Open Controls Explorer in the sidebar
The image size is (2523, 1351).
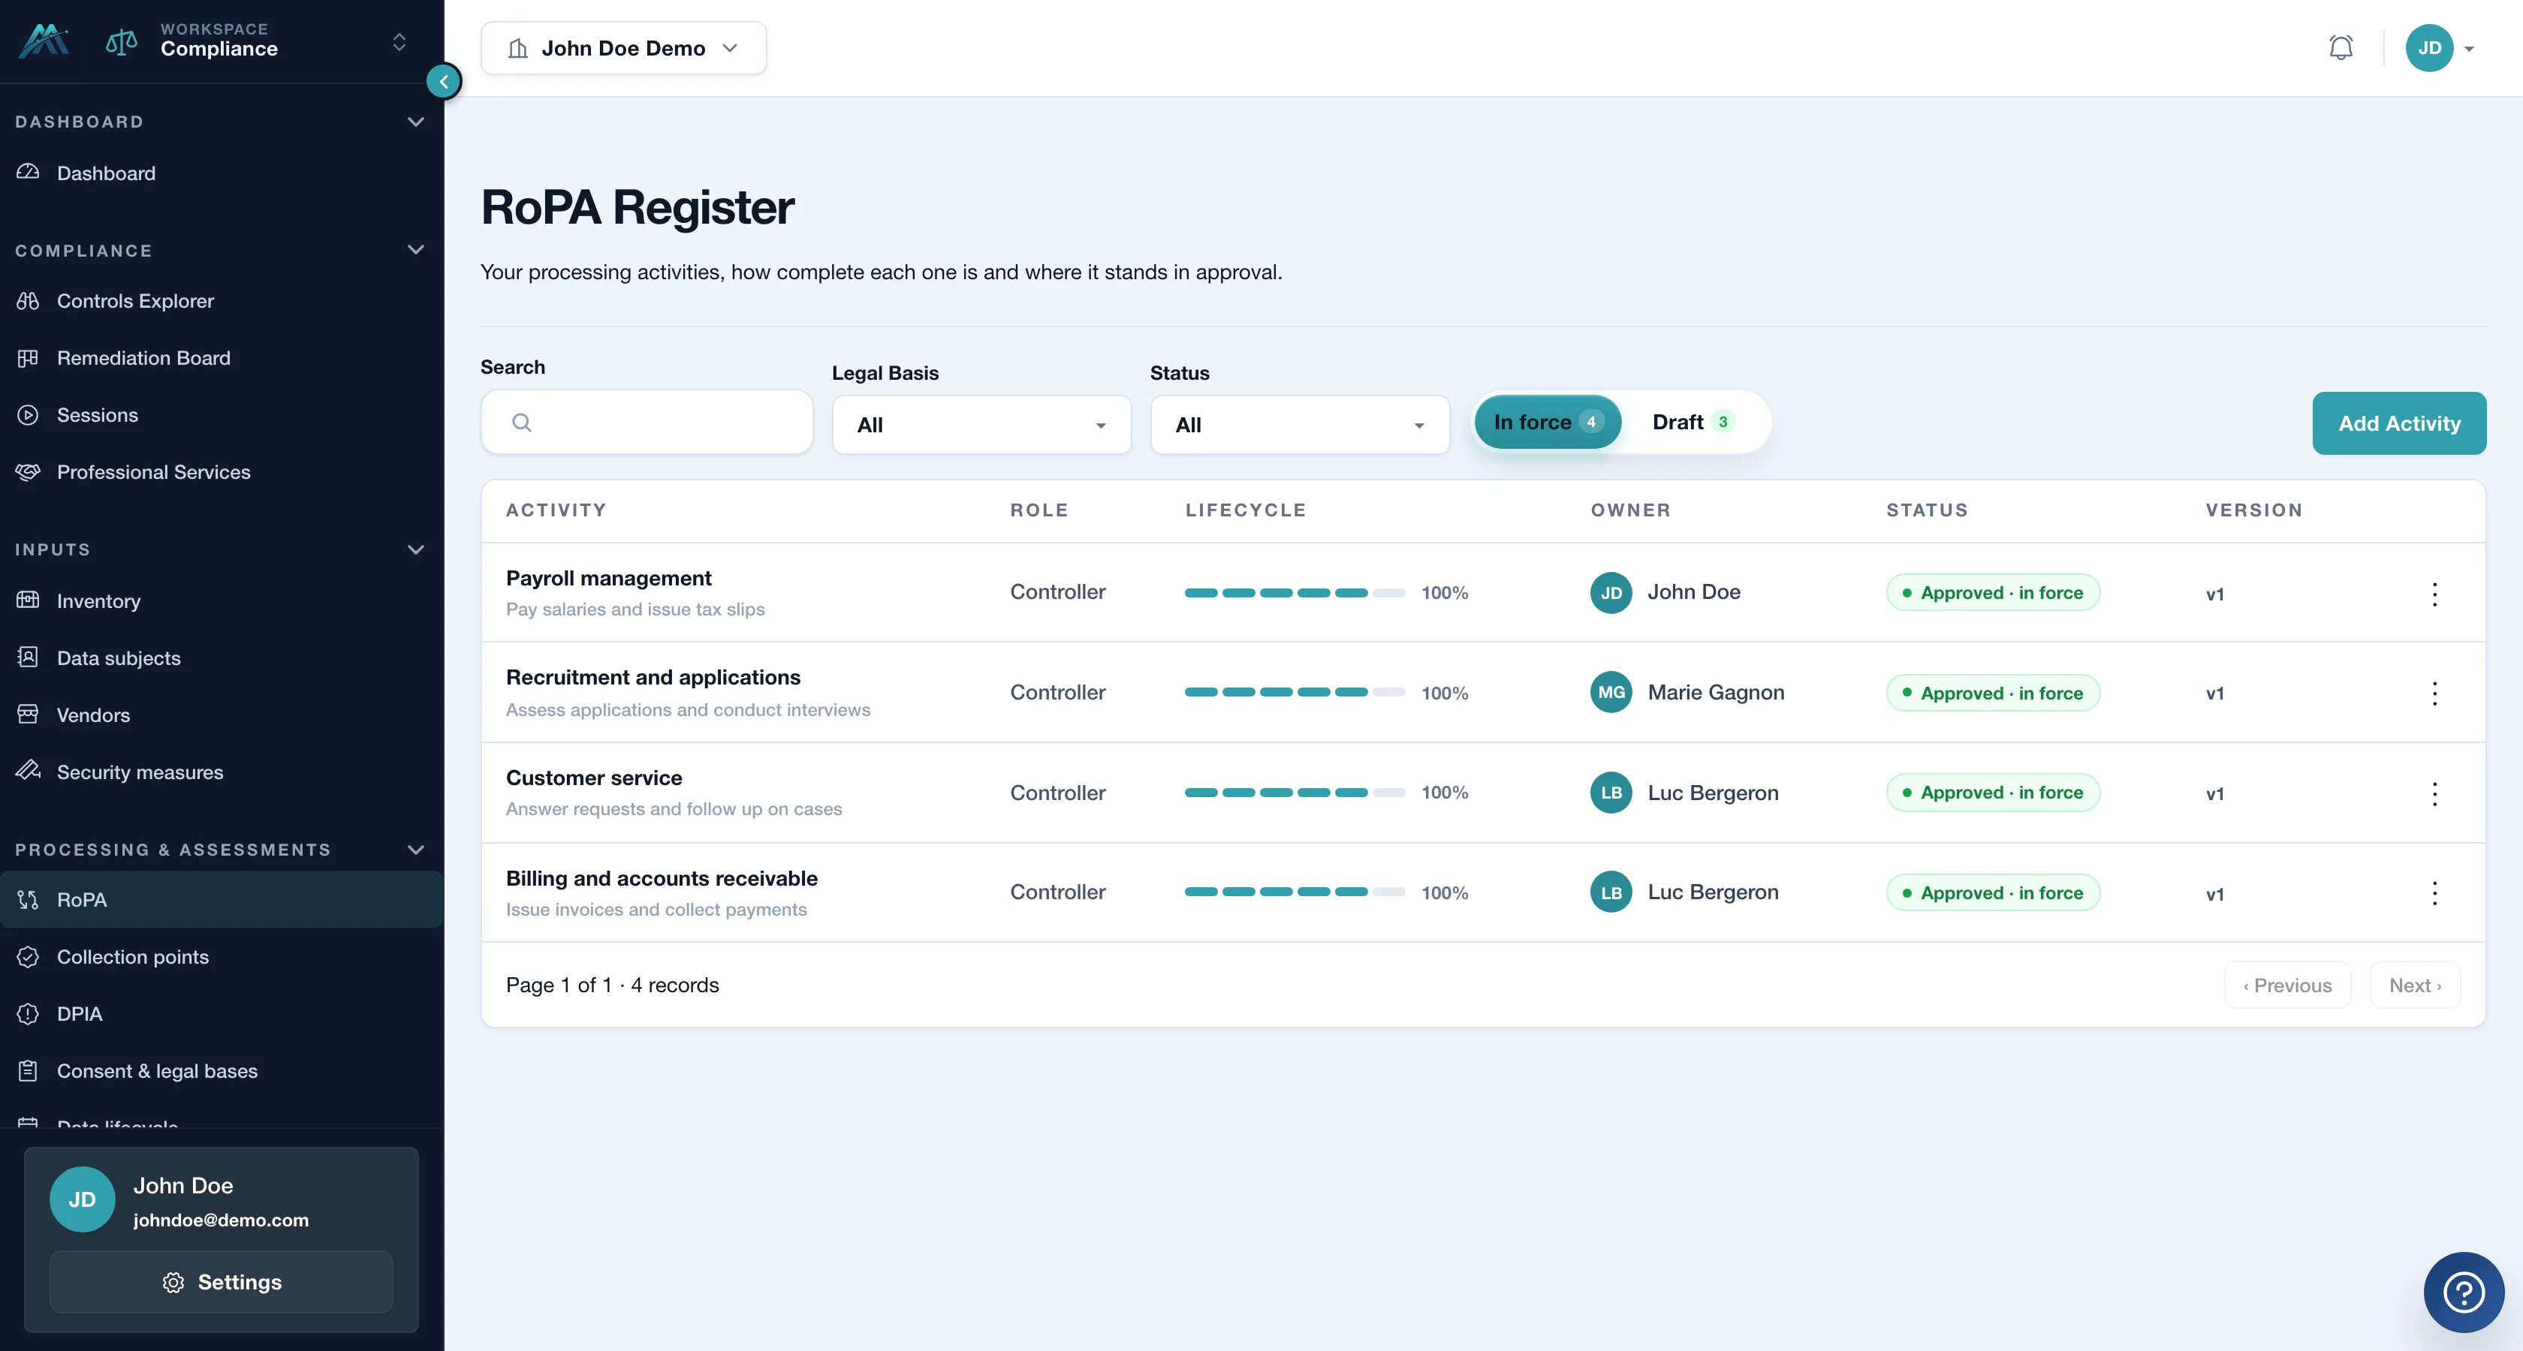click(x=222, y=300)
